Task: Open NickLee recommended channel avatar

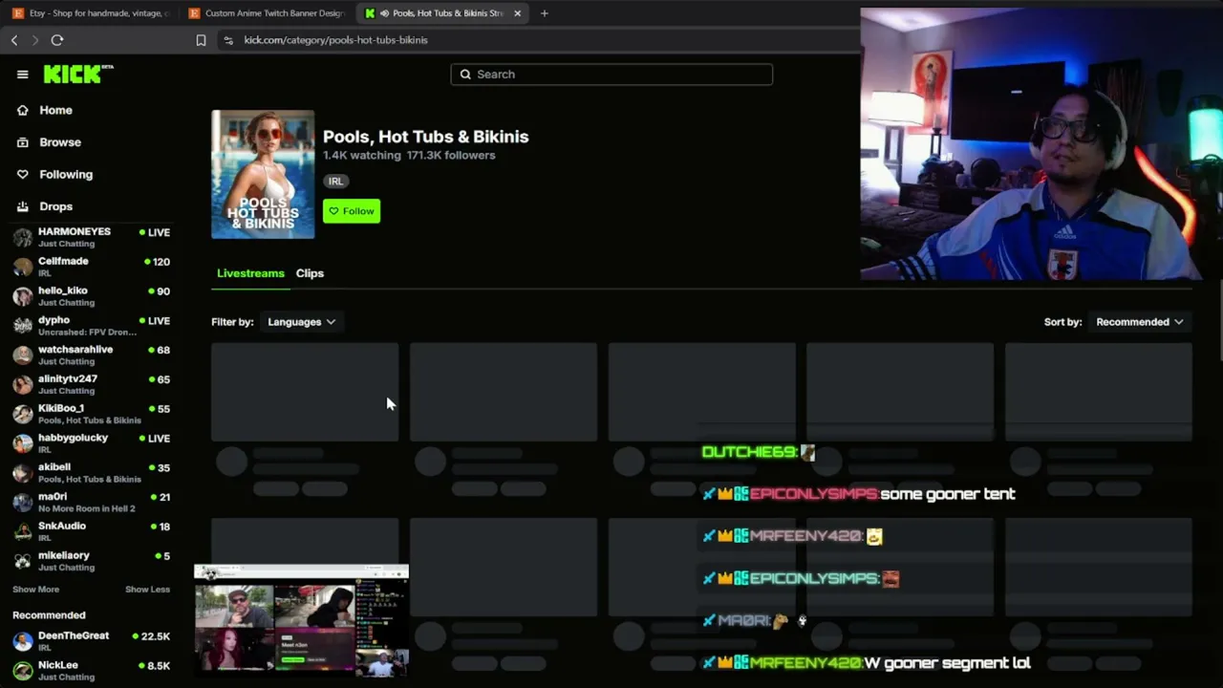Action: [x=23, y=671]
